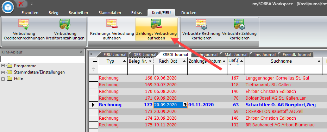This screenshot has width=327, height=132.
Task: Open the Bearbeiten ribbon tab
Action: click(78, 13)
